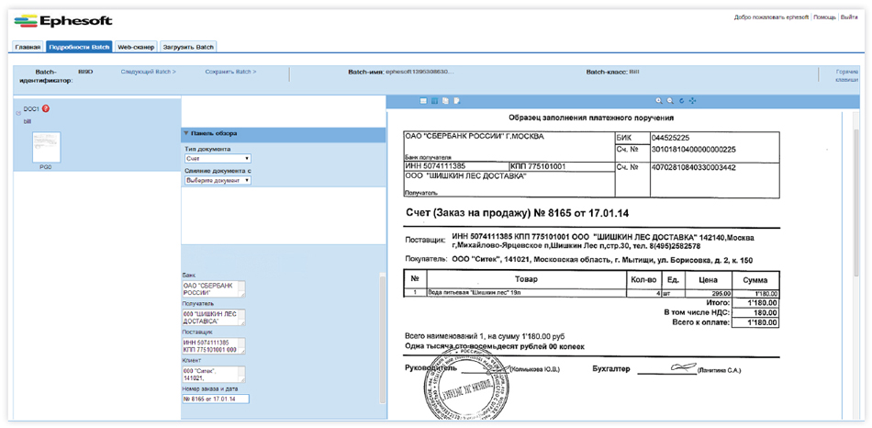Click the Получатель field

click(214, 318)
